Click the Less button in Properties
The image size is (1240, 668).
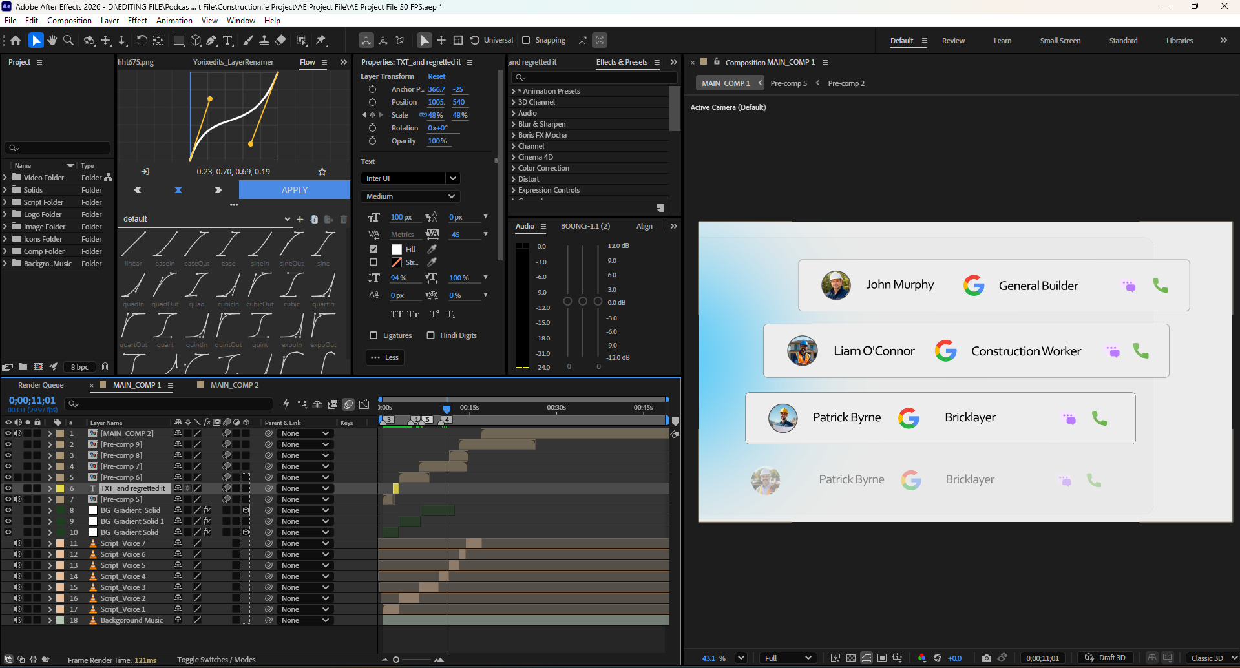385,357
